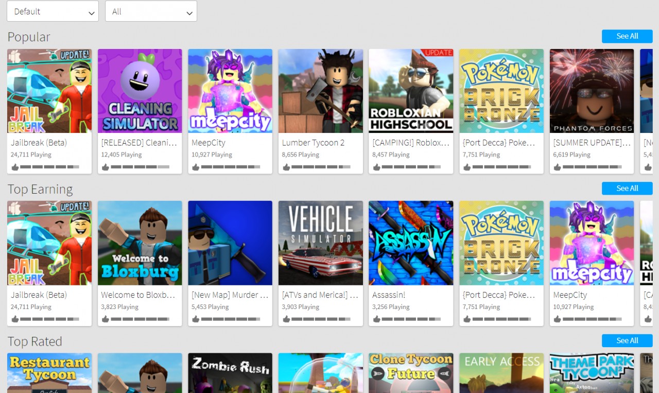Open Pokemon Brick Bronze thumbnail in Top Earning
The width and height of the screenshot is (659, 393).
coord(501,243)
